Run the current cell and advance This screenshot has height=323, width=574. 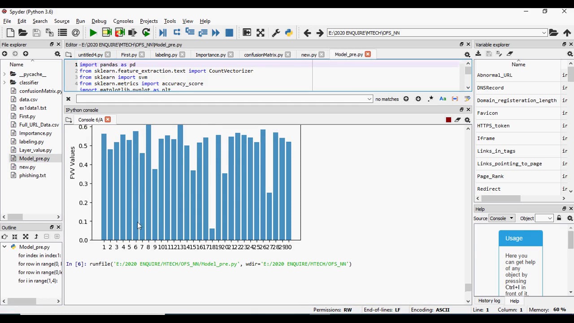[x=119, y=33]
